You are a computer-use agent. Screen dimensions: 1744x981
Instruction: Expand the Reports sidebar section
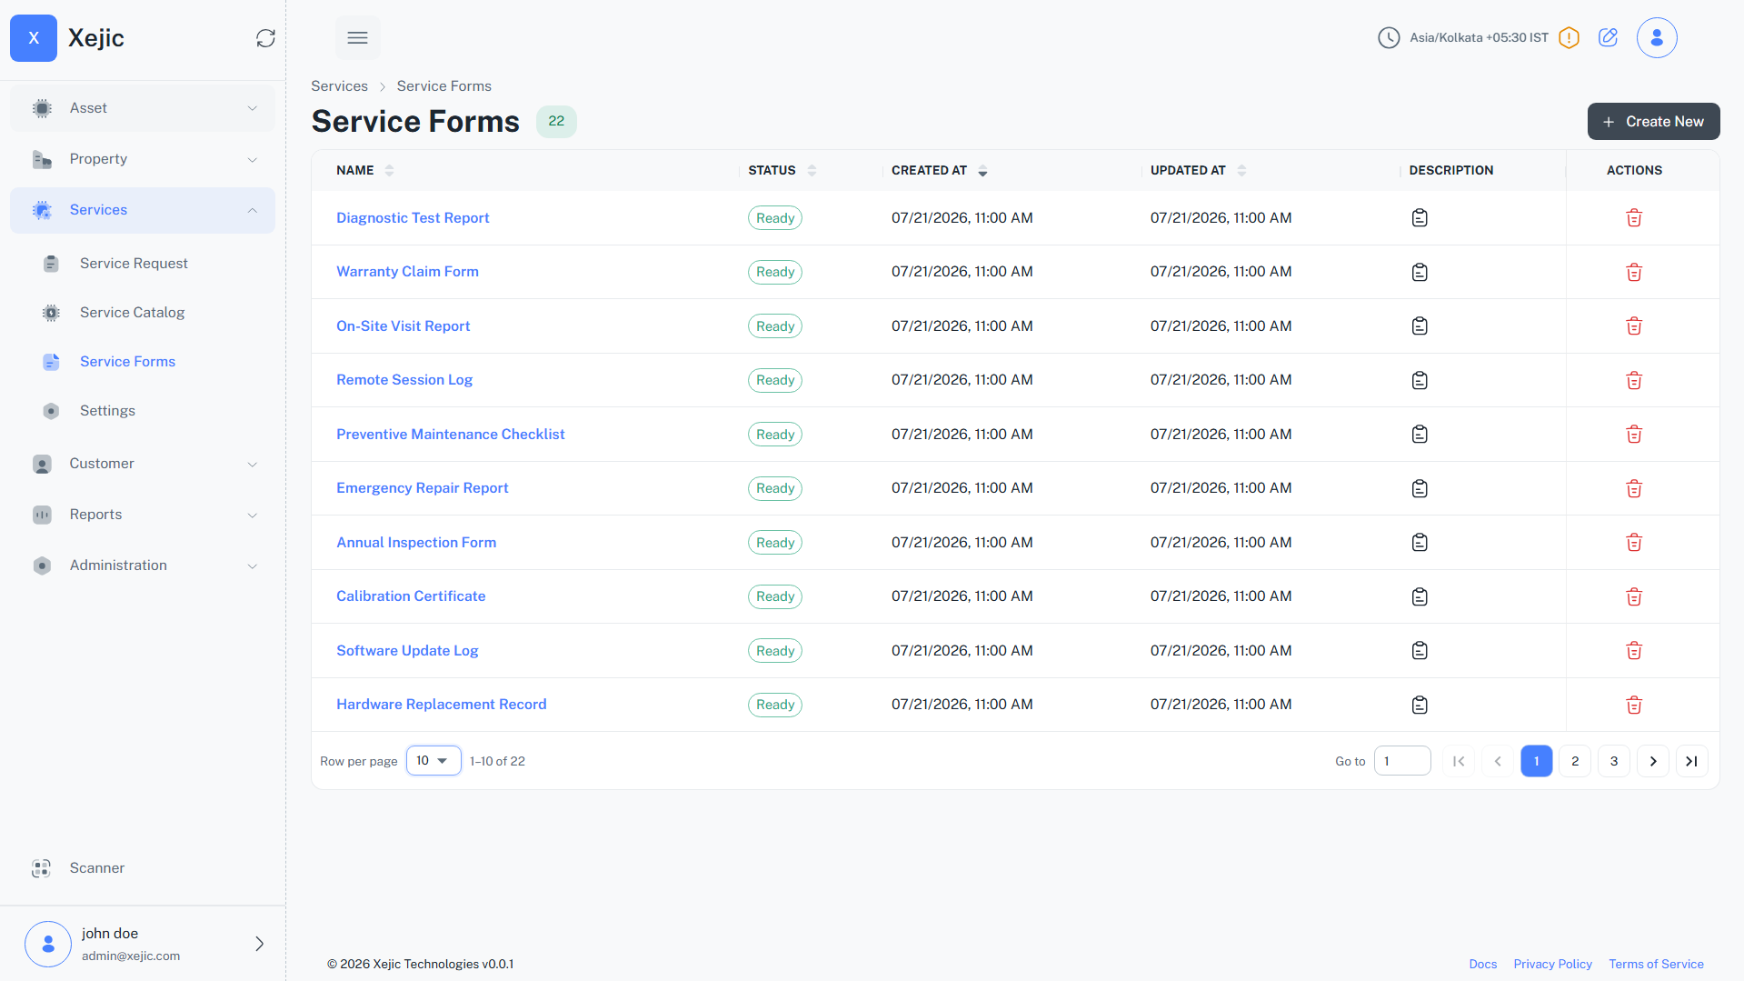click(x=143, y=515)
